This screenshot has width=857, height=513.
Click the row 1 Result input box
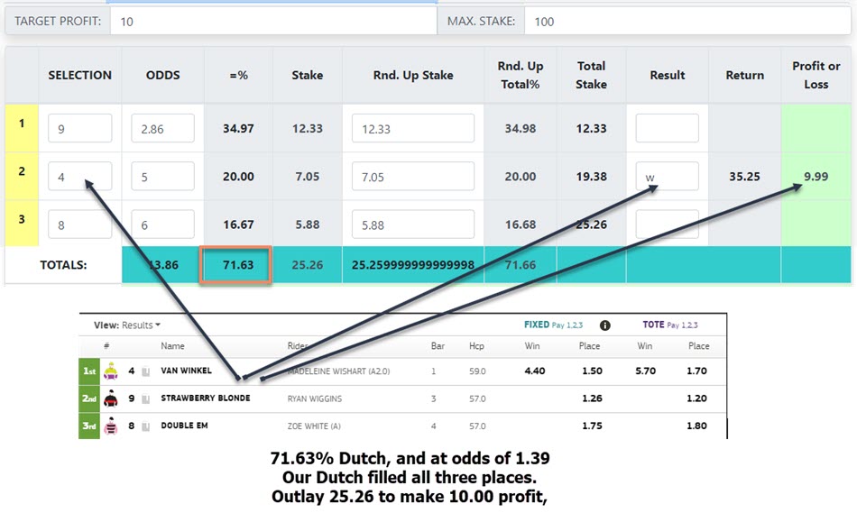click(x=667, y=128)
